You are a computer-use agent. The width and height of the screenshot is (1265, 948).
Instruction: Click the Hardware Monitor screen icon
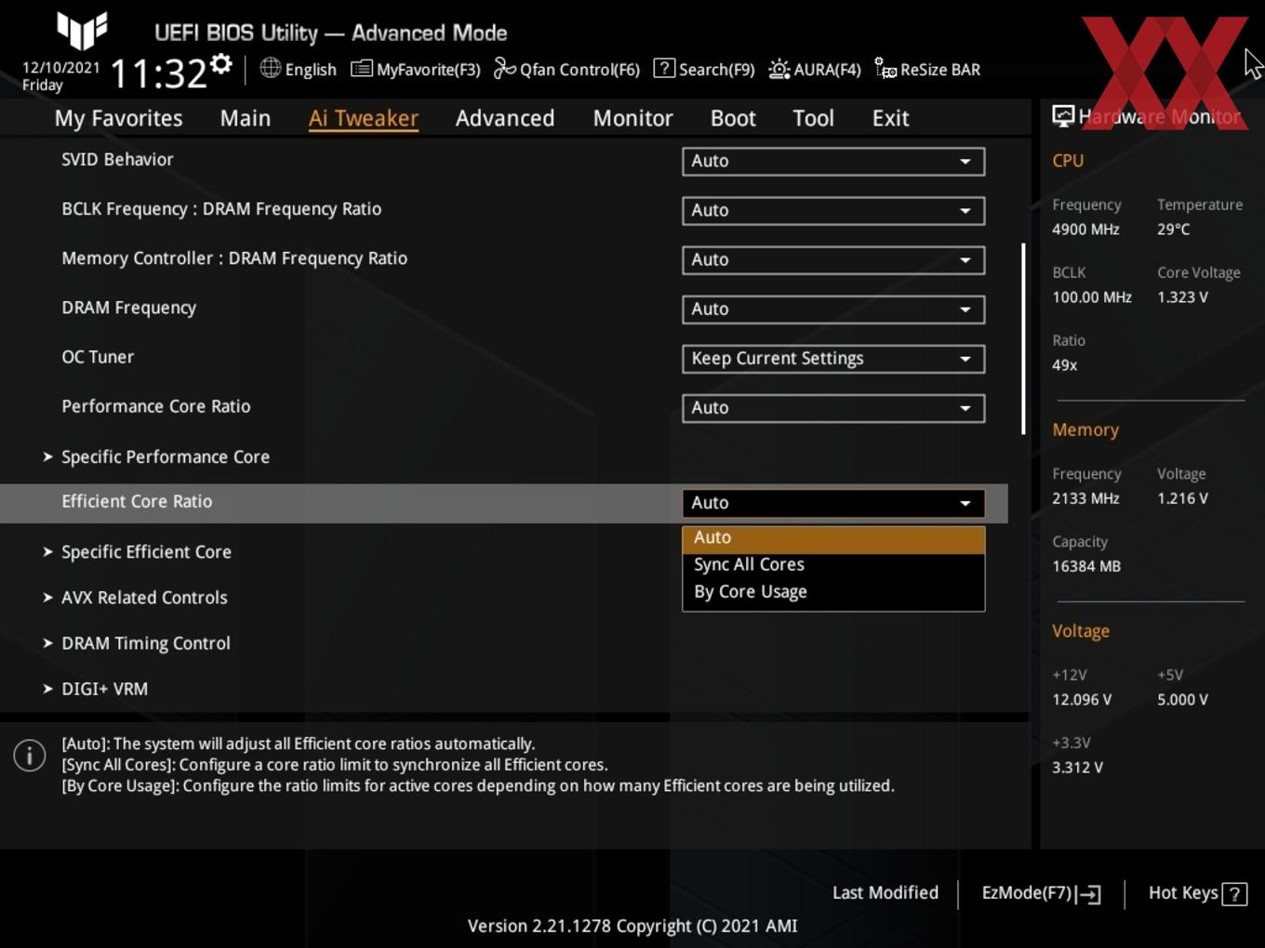tap(1063, 116)
